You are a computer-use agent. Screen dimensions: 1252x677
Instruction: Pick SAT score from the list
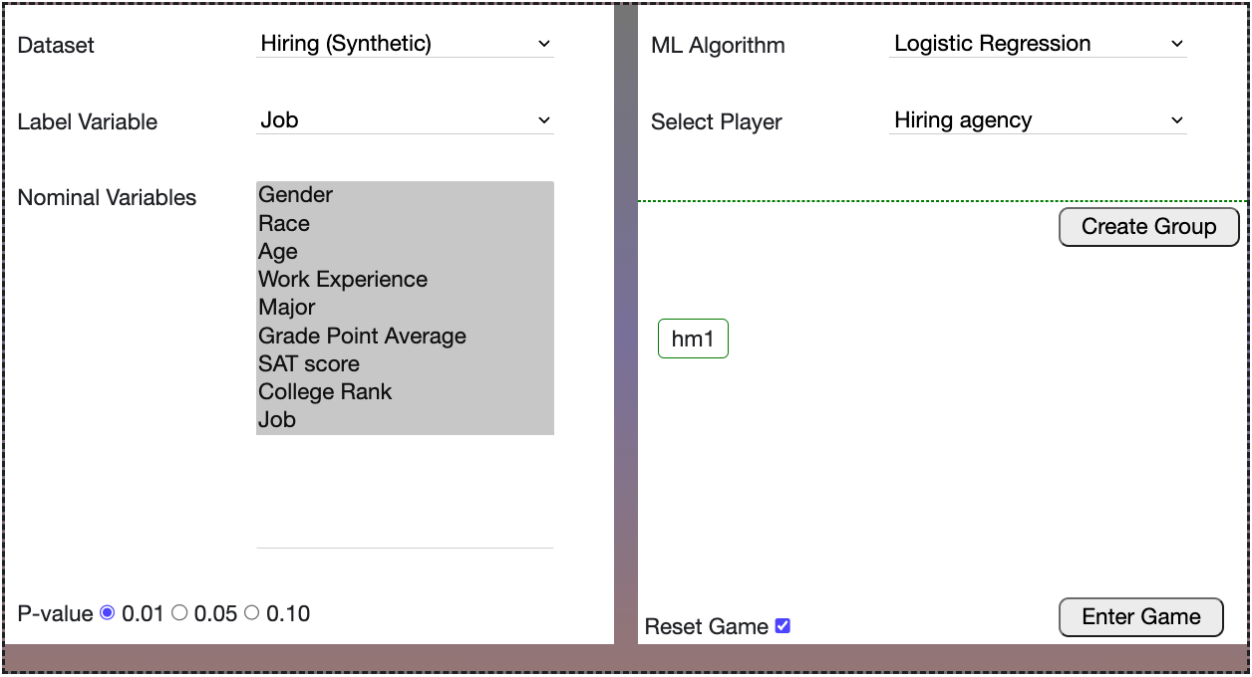(x=309, y=363)
